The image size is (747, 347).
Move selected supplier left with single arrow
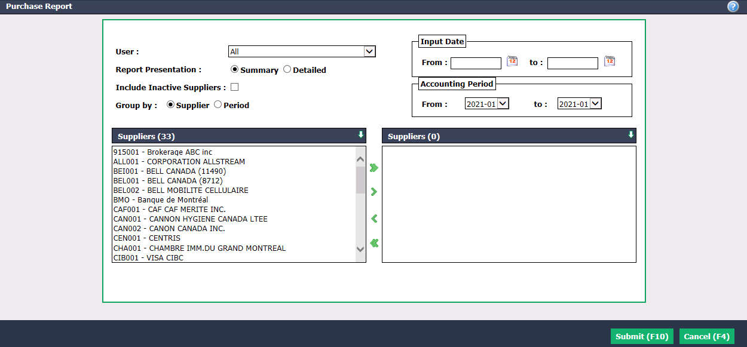[x=374, y=219]
